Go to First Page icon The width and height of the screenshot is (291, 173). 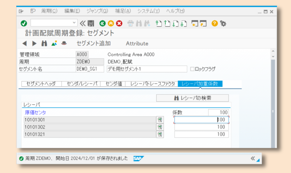point(159,24)
